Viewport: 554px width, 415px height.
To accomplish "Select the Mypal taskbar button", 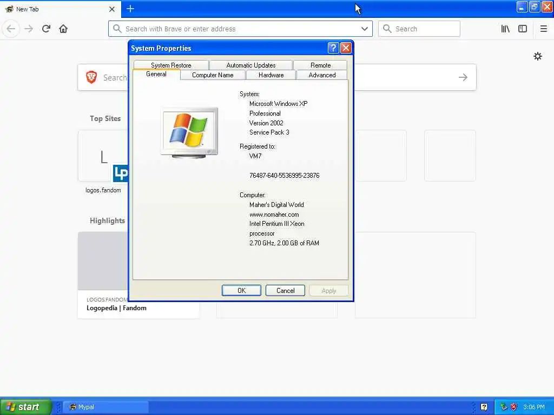I will [105, 407].
